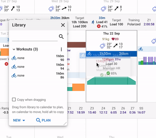The width and height of the screenshot is (156, 138).
Task: Click the Z1 '2:00:58' time value
Action: [149, 24]
